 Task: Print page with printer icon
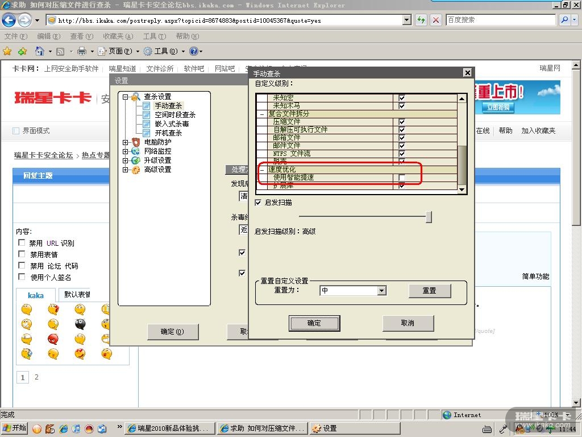[82, 51]
